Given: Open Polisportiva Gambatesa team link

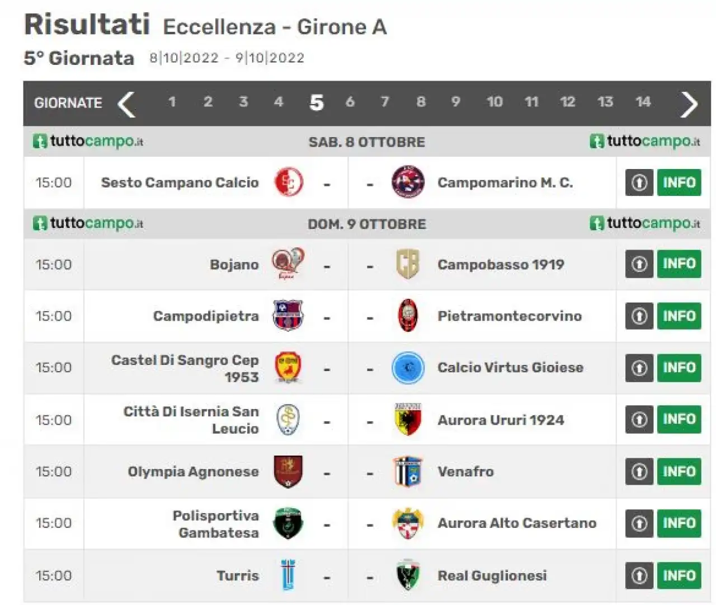Looking at the screenshot, I should (x=216, y=524).
